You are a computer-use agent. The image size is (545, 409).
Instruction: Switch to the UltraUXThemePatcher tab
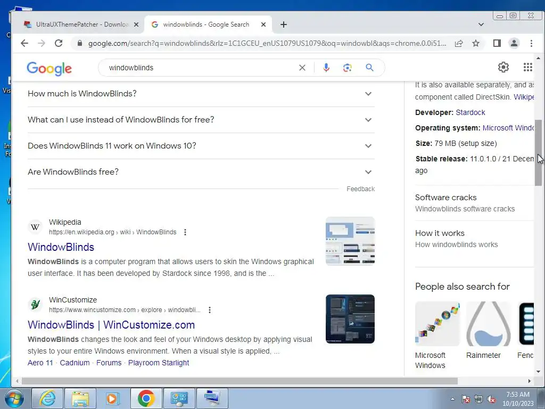[x=81, y=24]
